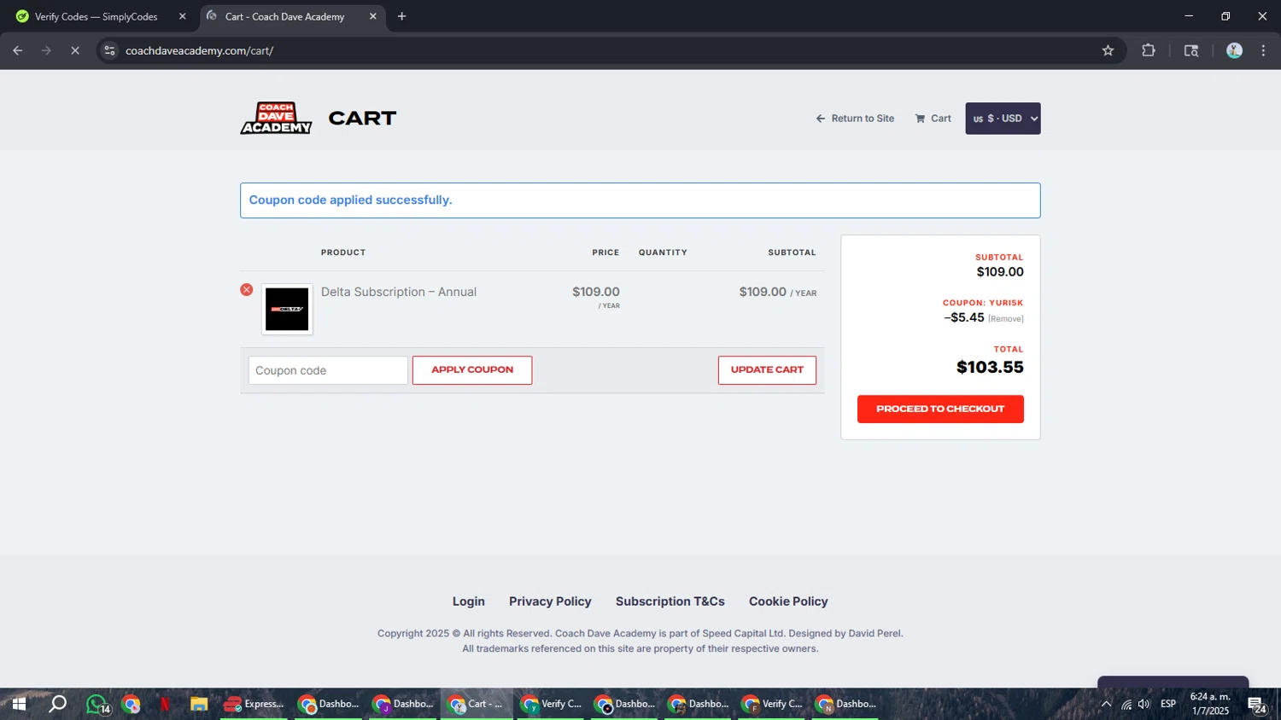This screenshot has height=720, width=1281.
Task: Close the Verify Codes browser tab
Action: (x=182, y=16)
